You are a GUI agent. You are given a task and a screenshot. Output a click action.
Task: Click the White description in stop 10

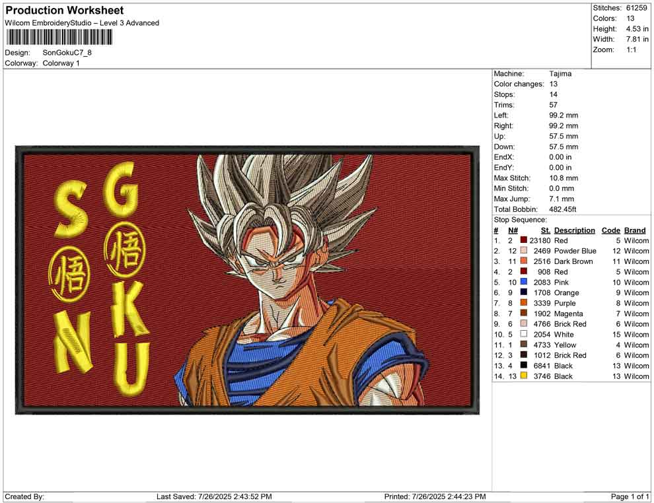pyautogui.click(x=563, y=334)
